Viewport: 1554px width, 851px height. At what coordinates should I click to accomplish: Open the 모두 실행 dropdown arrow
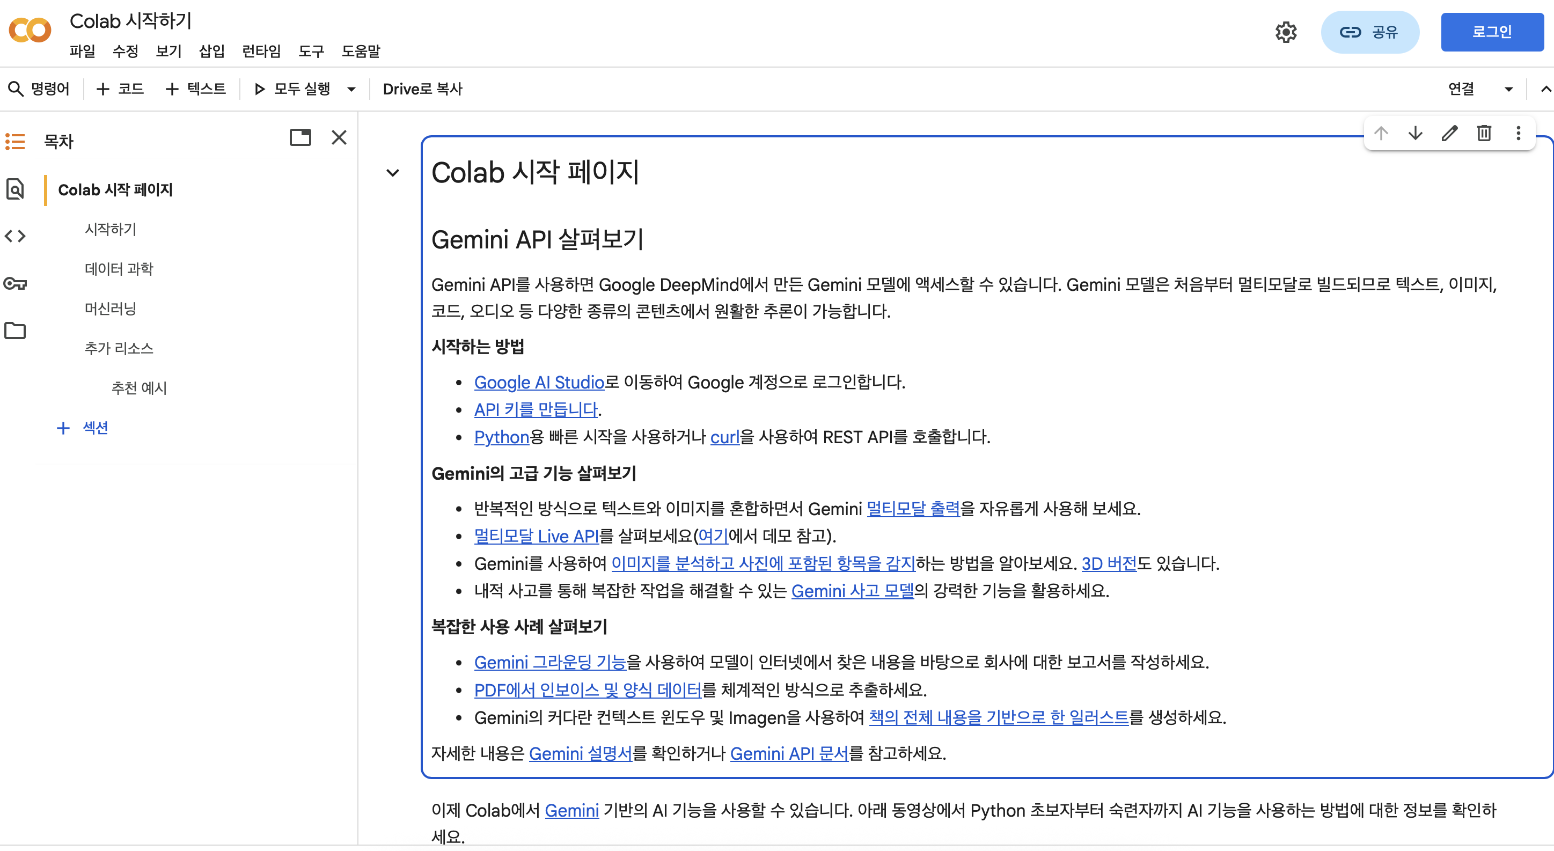point(351,89)
